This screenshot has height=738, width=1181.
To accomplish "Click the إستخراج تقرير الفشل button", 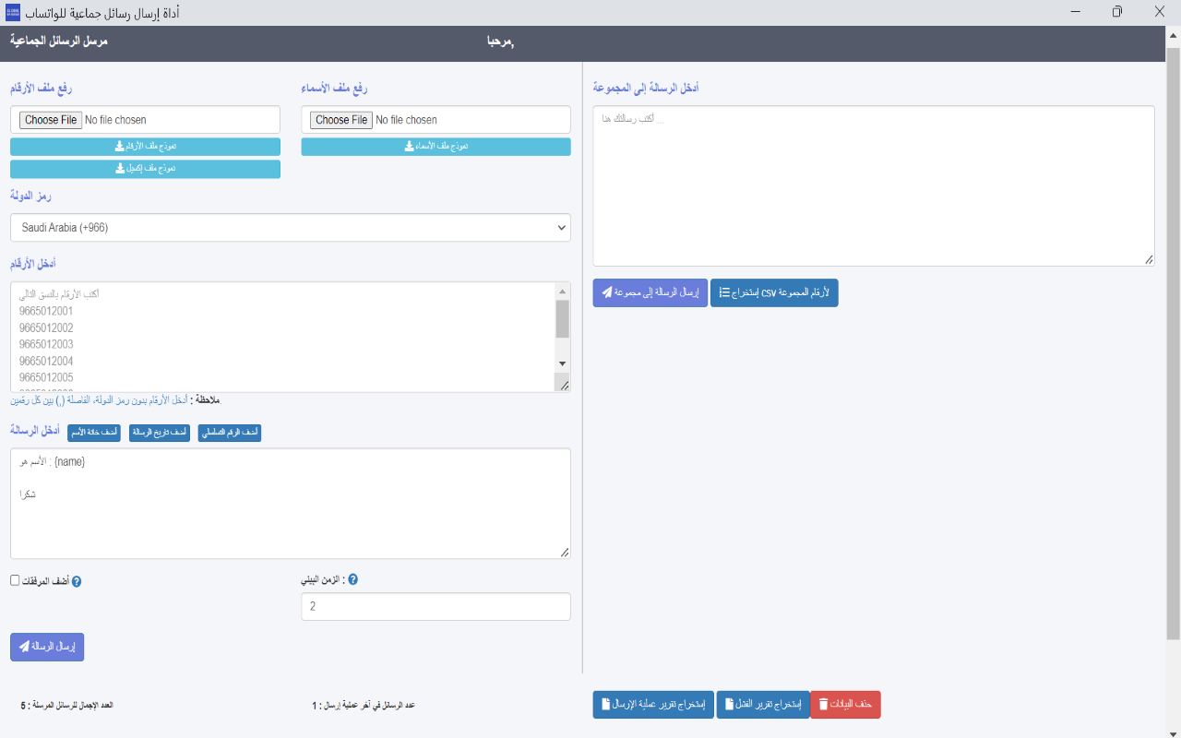I will (763, 705).
